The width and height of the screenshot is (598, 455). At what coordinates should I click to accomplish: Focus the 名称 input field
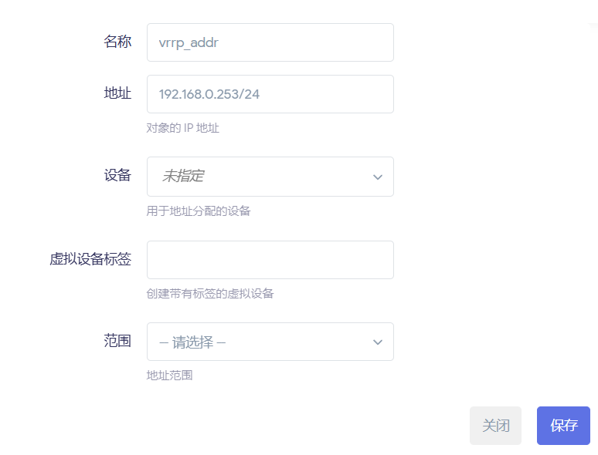point(270,42)
